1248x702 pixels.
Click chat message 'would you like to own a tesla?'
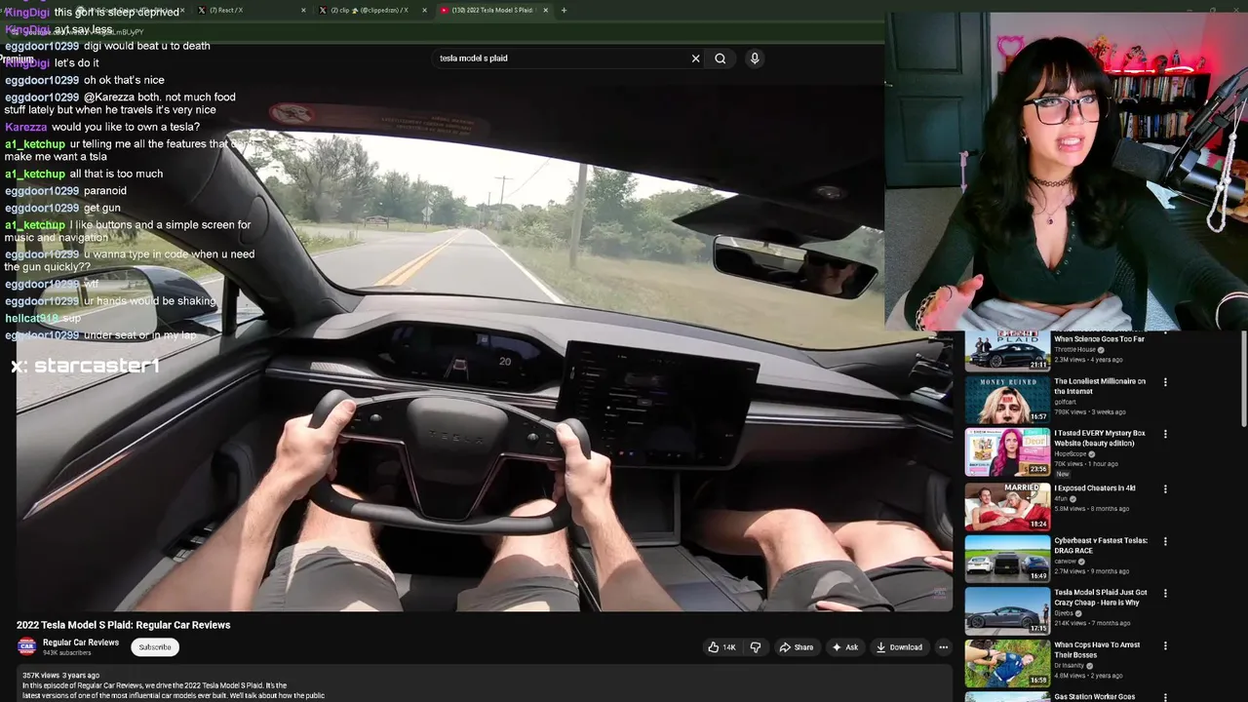[126, 127]
